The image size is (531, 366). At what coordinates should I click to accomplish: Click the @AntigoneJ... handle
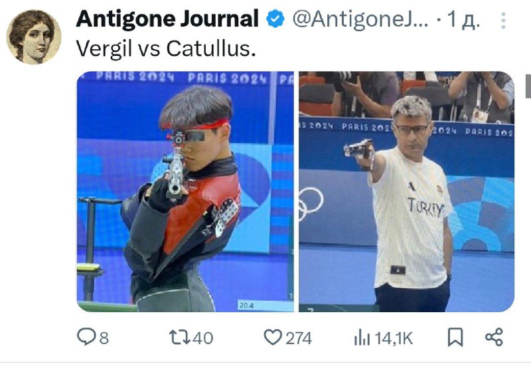(x=360, y=19)
